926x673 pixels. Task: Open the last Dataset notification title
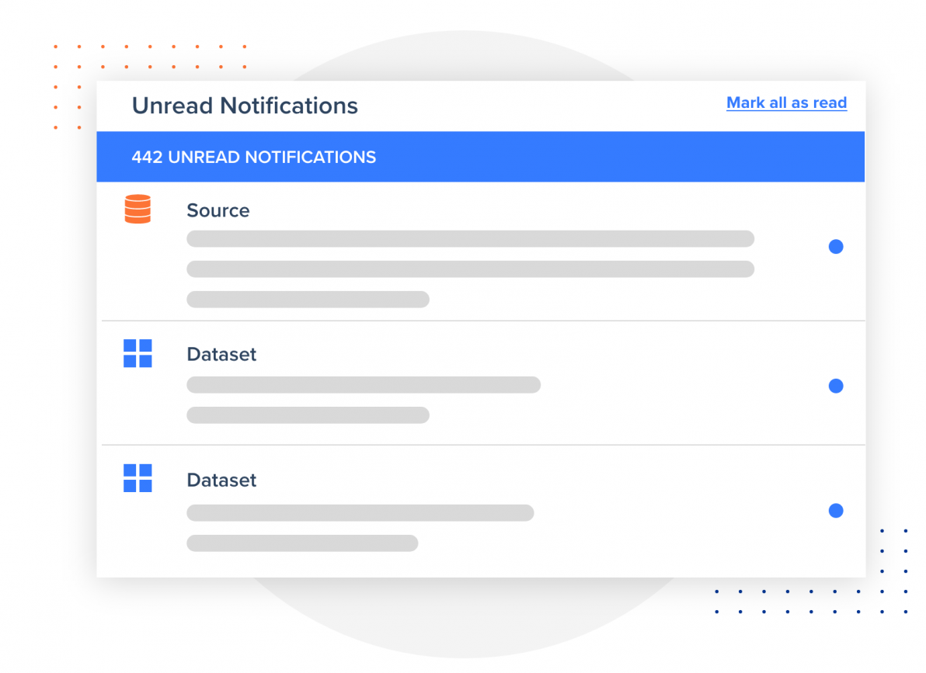click(x=221, y=480)
